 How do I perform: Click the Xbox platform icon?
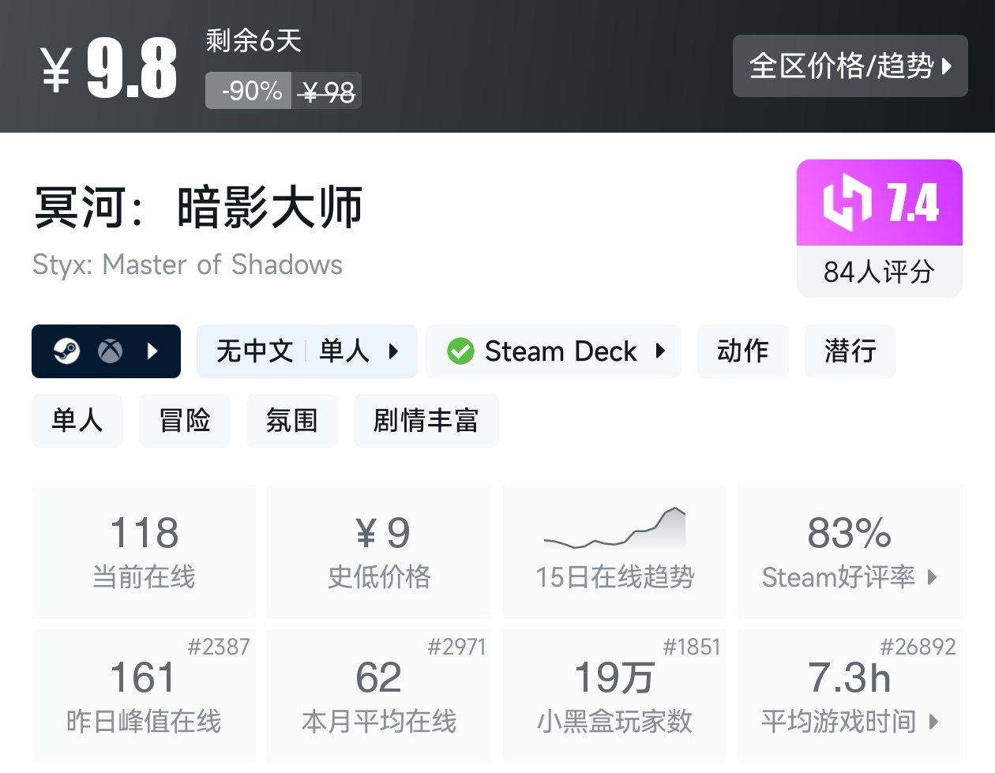[111, 351]
